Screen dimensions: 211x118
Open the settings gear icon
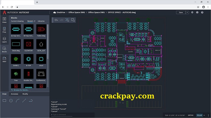[192, 12]
